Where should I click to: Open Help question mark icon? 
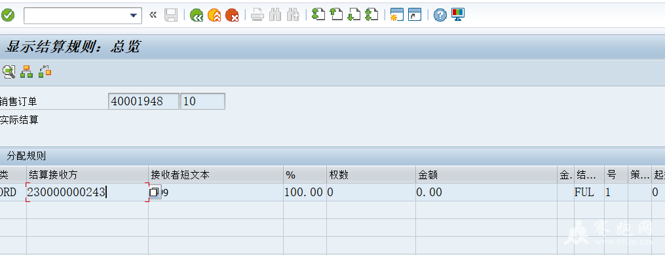(x=440, y=16)
